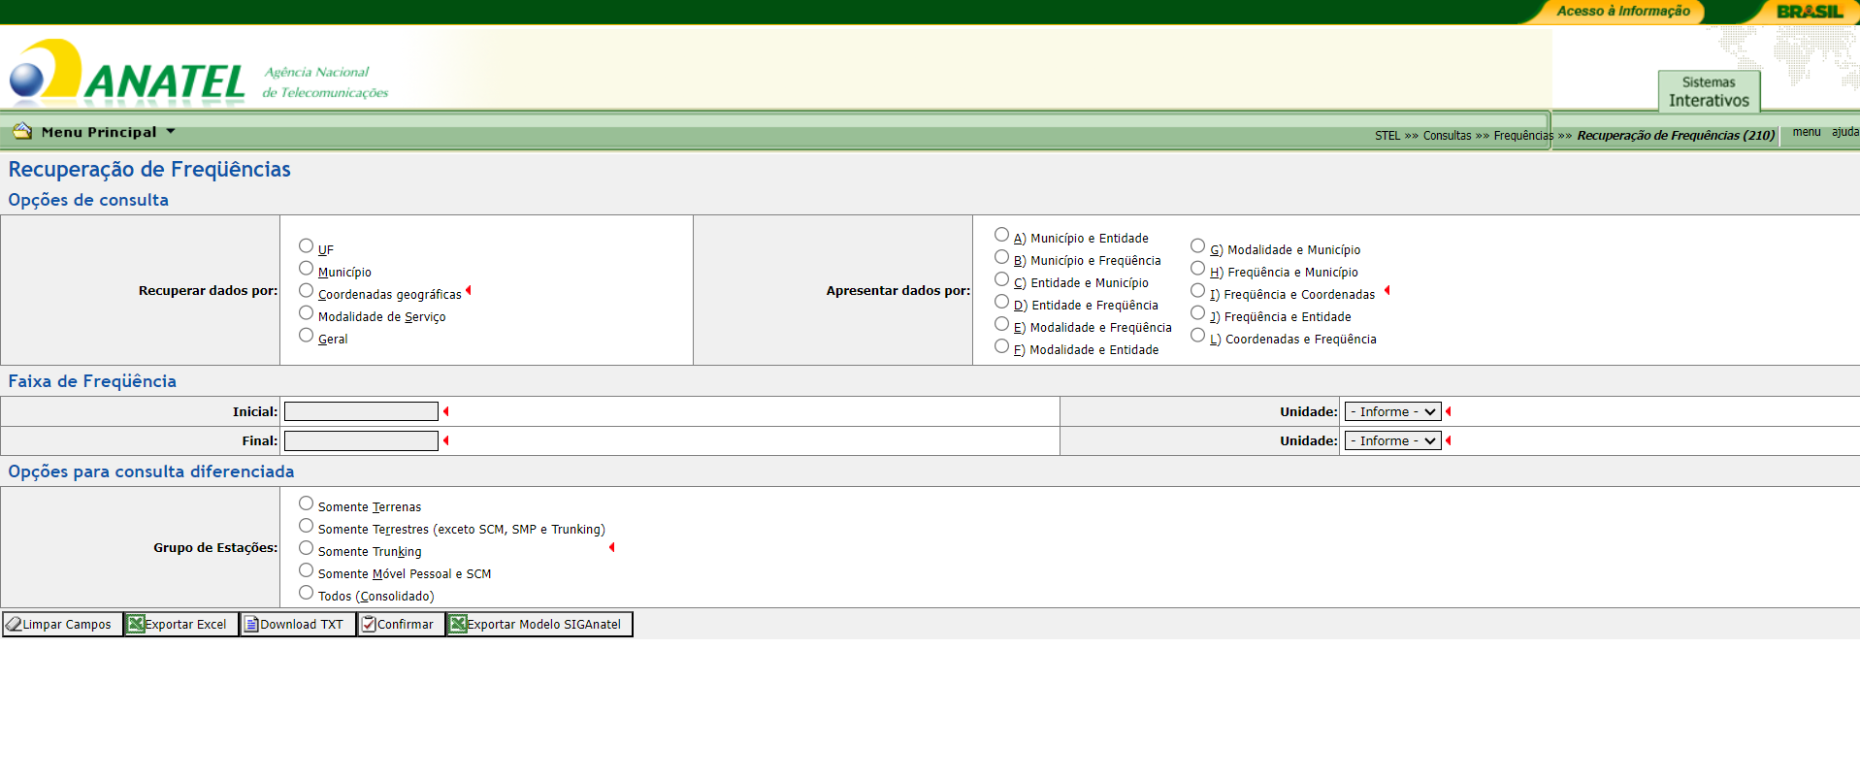The image size is (1860, 779).
Task: Go to Consultas in the breadcrumb
Action: pos(1447,136)
